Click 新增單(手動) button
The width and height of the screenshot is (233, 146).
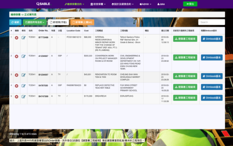[58, 22]
